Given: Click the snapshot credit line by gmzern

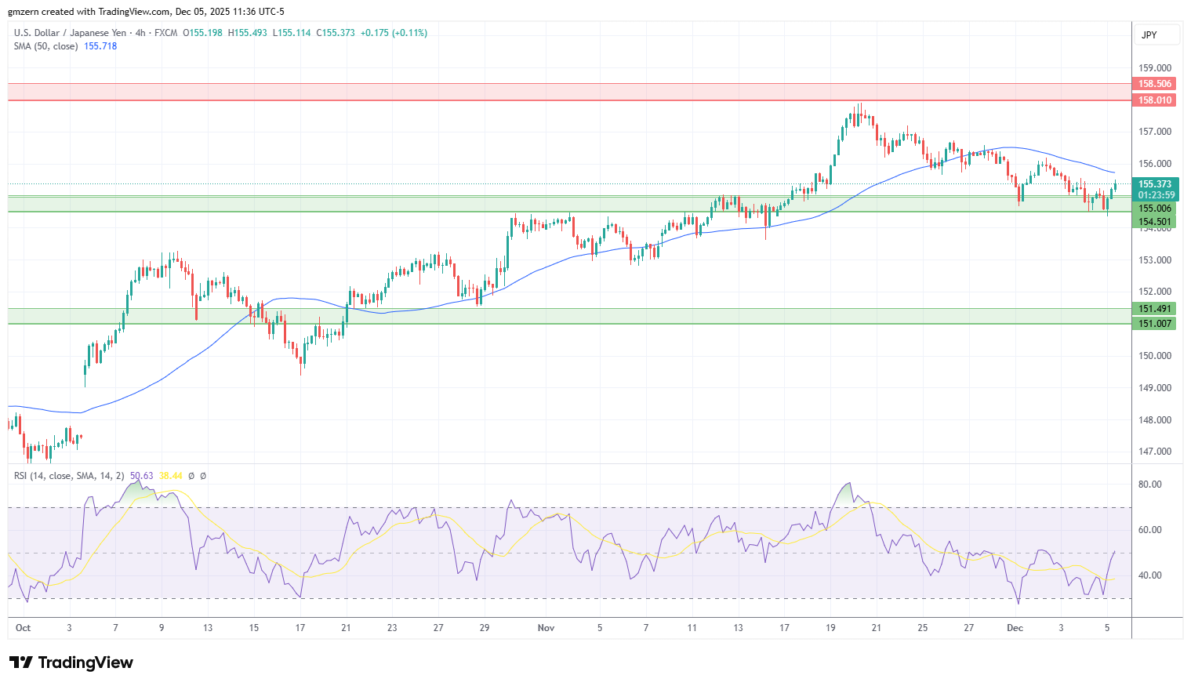Looking at the screenshot, I should [x=147, y=12].
